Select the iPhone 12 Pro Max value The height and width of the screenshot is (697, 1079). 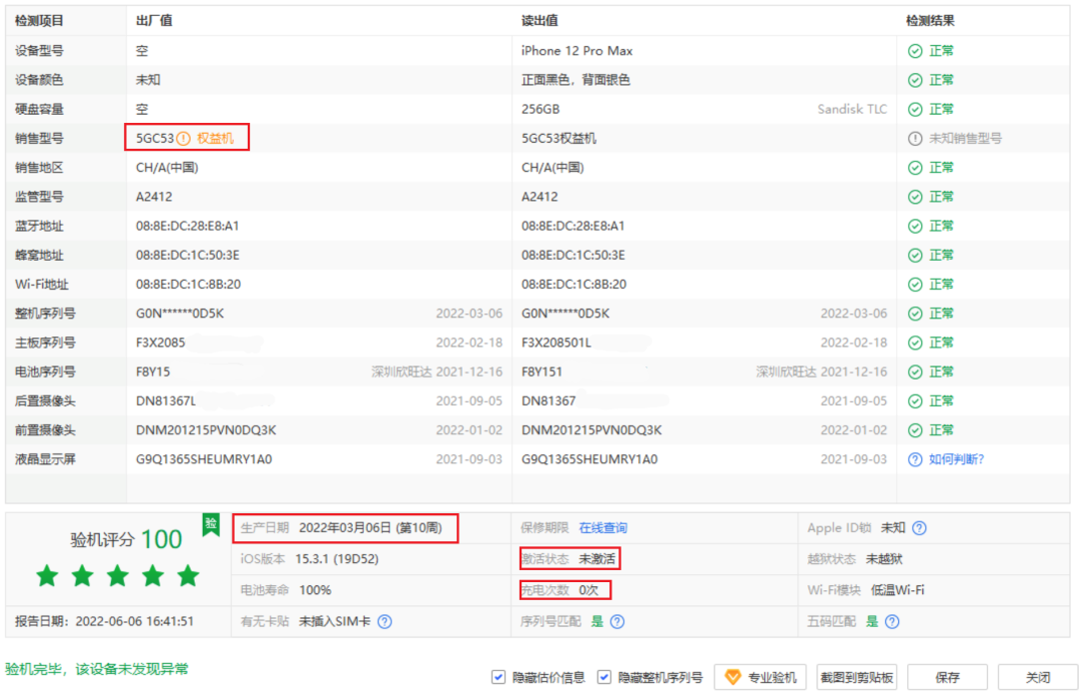pyautogui.click(x=576, y=51)
